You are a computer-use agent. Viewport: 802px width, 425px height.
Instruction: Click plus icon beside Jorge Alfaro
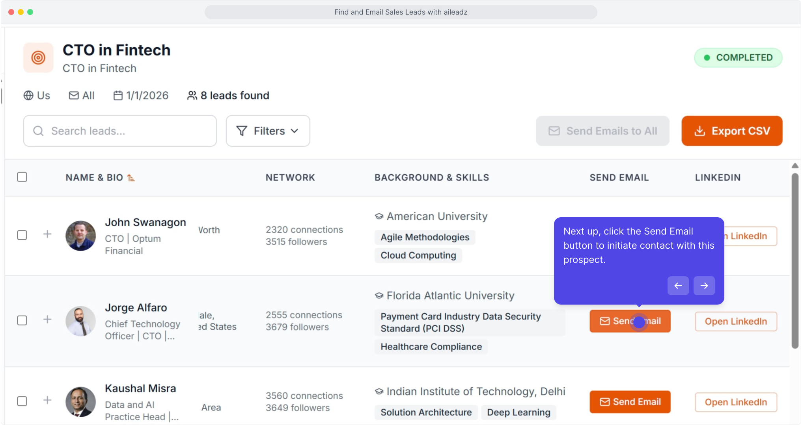(x=47, y=320)
